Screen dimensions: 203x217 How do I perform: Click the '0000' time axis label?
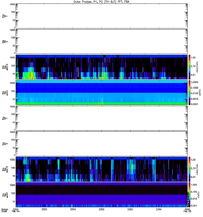click(x=187, y=209)
